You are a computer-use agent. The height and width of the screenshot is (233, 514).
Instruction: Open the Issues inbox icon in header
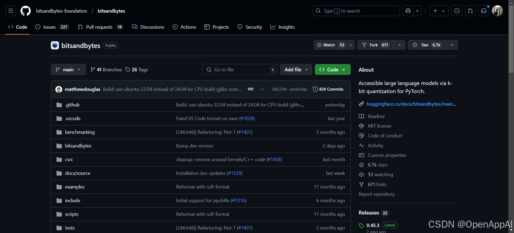coord(457,11)
